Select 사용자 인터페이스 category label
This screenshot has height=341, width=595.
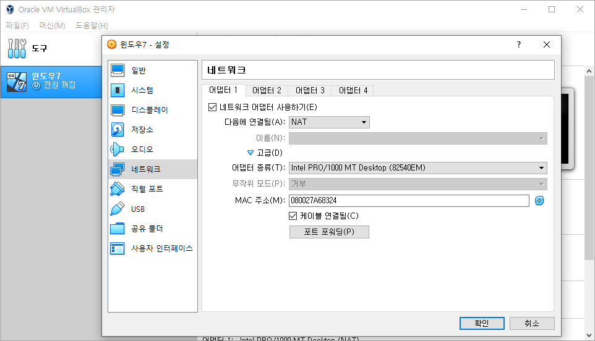(162, 248)
